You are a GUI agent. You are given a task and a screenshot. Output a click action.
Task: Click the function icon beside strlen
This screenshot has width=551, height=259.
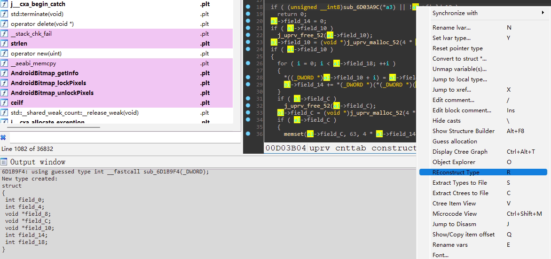click(5, 44)
